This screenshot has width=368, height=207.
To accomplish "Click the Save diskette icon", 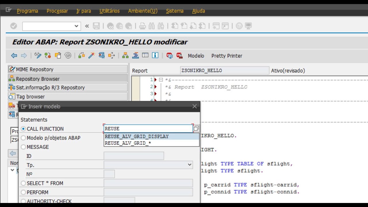I will (96, 26).
